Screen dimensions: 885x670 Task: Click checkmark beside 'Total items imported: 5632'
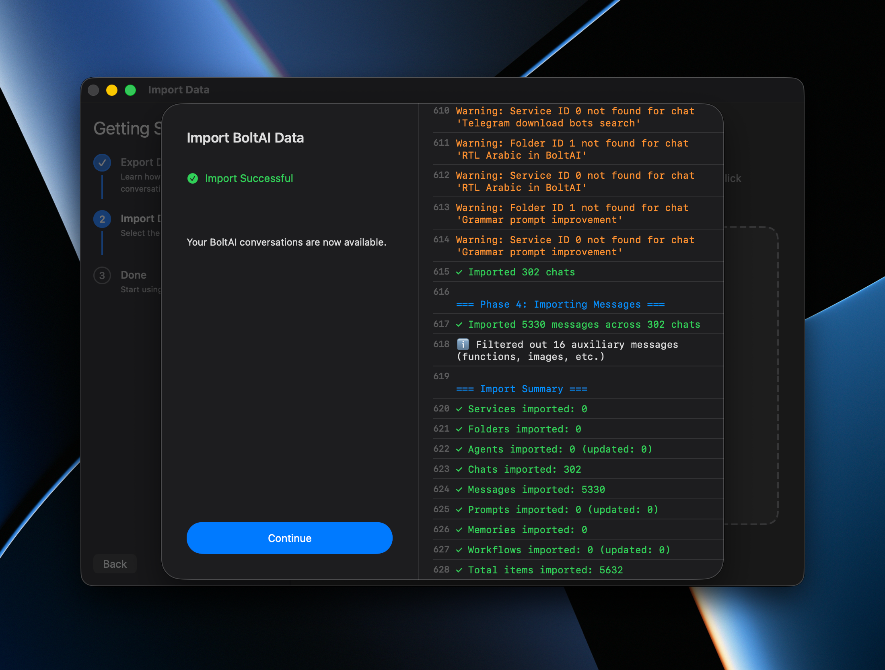(x=459, y=570)
